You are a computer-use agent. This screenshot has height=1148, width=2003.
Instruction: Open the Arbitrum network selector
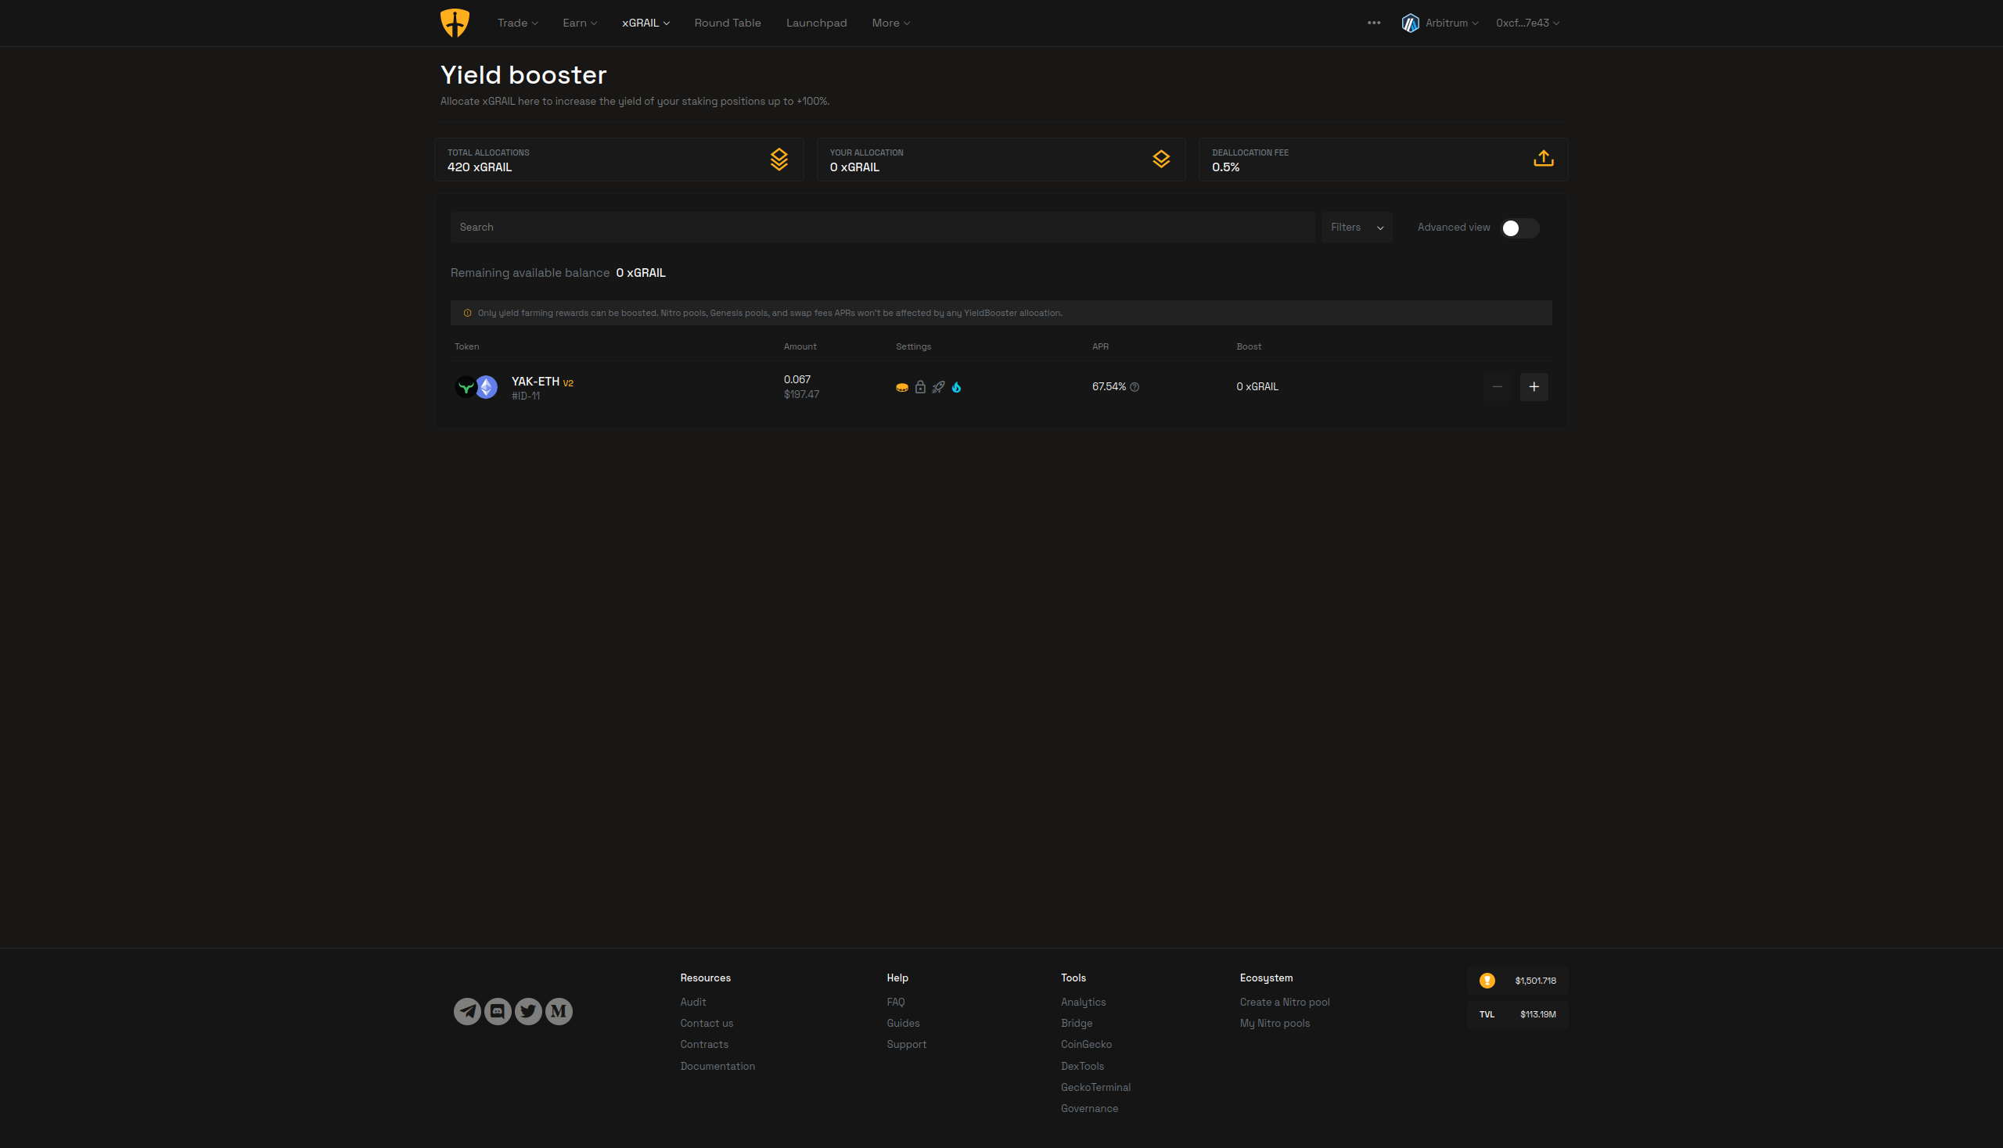pos(1440,23)
